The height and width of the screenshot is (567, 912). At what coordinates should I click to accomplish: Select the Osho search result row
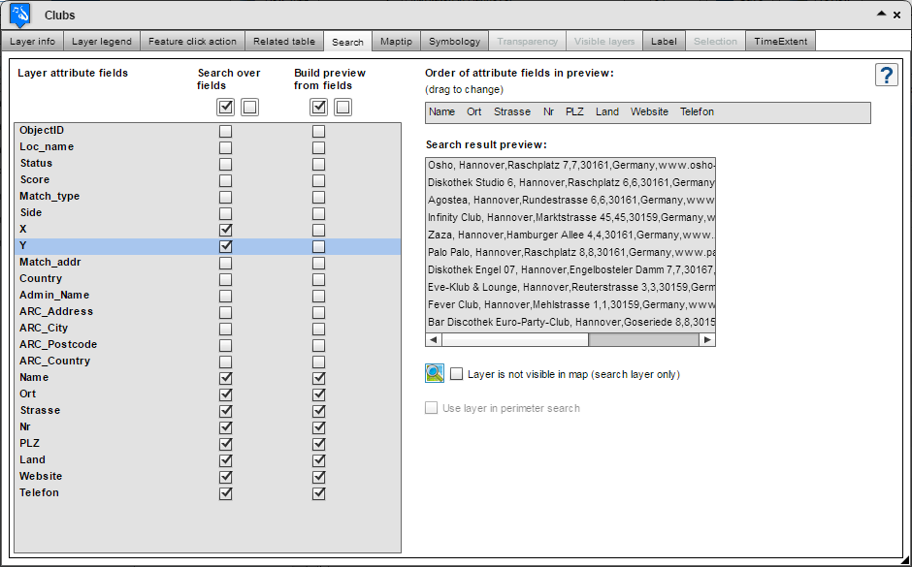[570, 166]
